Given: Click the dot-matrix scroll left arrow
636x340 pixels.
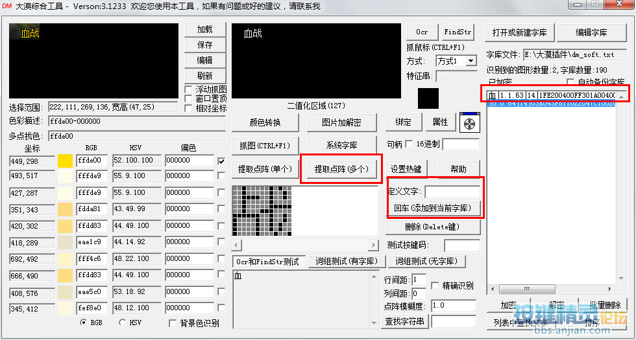Looking at the screenshot, I should pos(237,245).
